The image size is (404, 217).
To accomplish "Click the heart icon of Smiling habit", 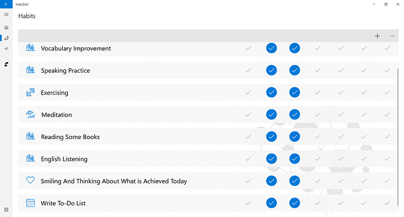I will tap(30, 180).
